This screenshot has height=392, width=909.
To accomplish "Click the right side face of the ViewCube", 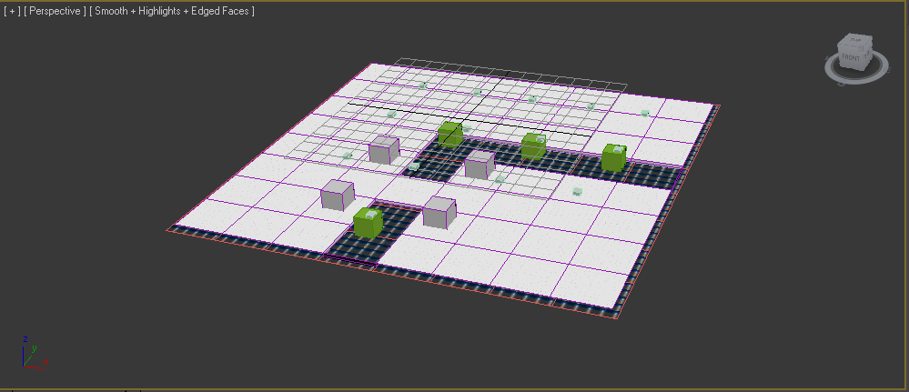I will (867, 55).
